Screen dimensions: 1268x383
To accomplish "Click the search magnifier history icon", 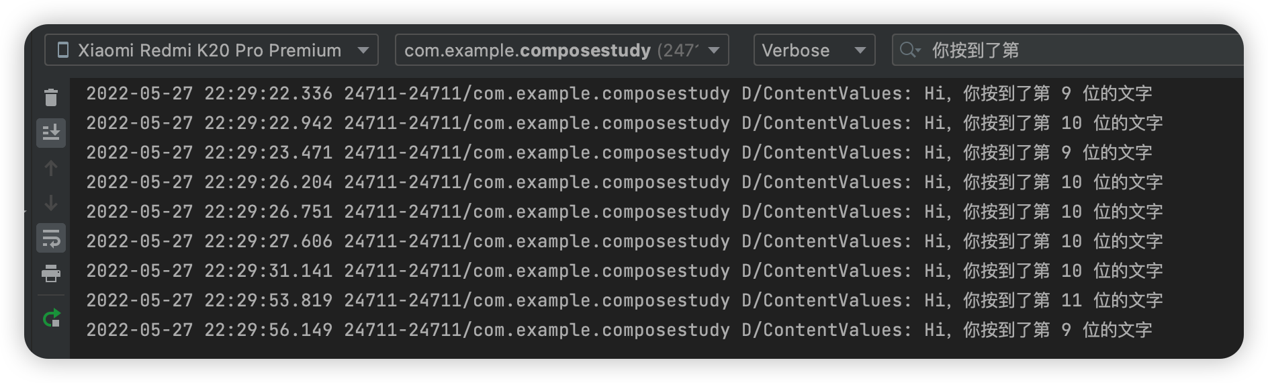I will [x=909, y=50].
